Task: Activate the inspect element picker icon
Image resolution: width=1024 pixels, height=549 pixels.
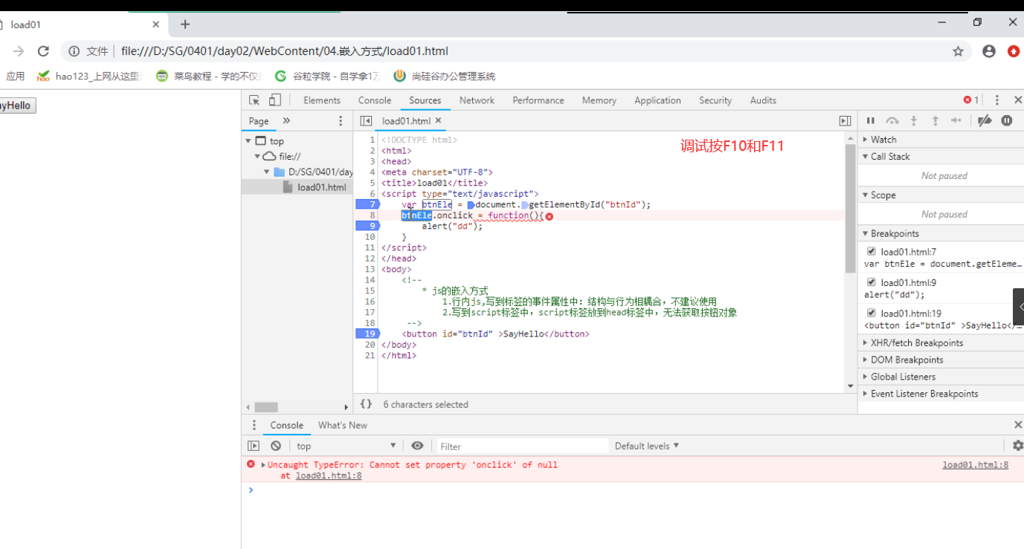Action: click(x=254, y=100)
